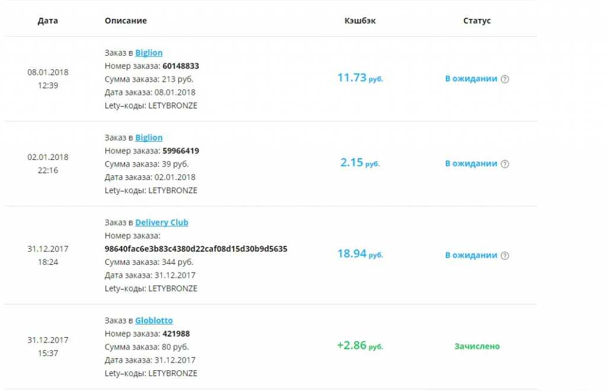Open the Delivery Club store link
Image resolution: width=607 pixels, height=391 pixels.
pos(161,223)
